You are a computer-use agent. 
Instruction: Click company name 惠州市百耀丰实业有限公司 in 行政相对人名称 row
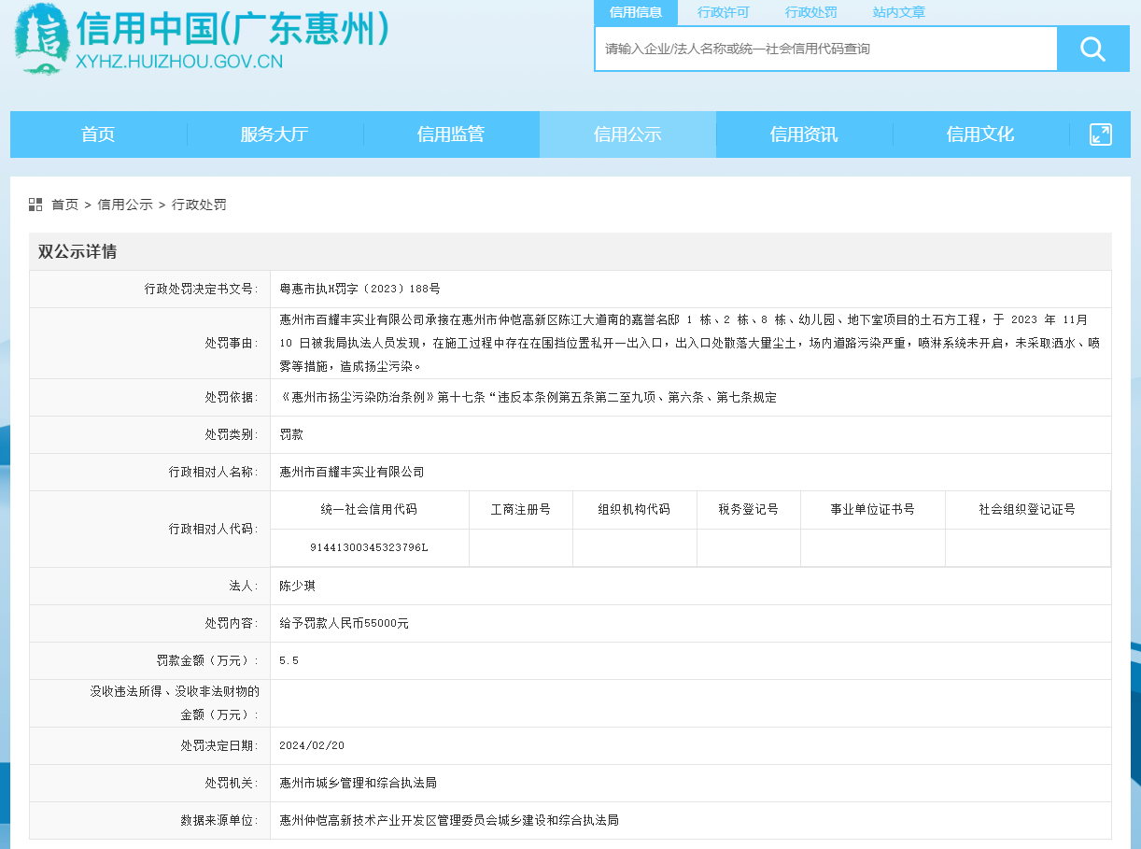[x=352, y=473]
